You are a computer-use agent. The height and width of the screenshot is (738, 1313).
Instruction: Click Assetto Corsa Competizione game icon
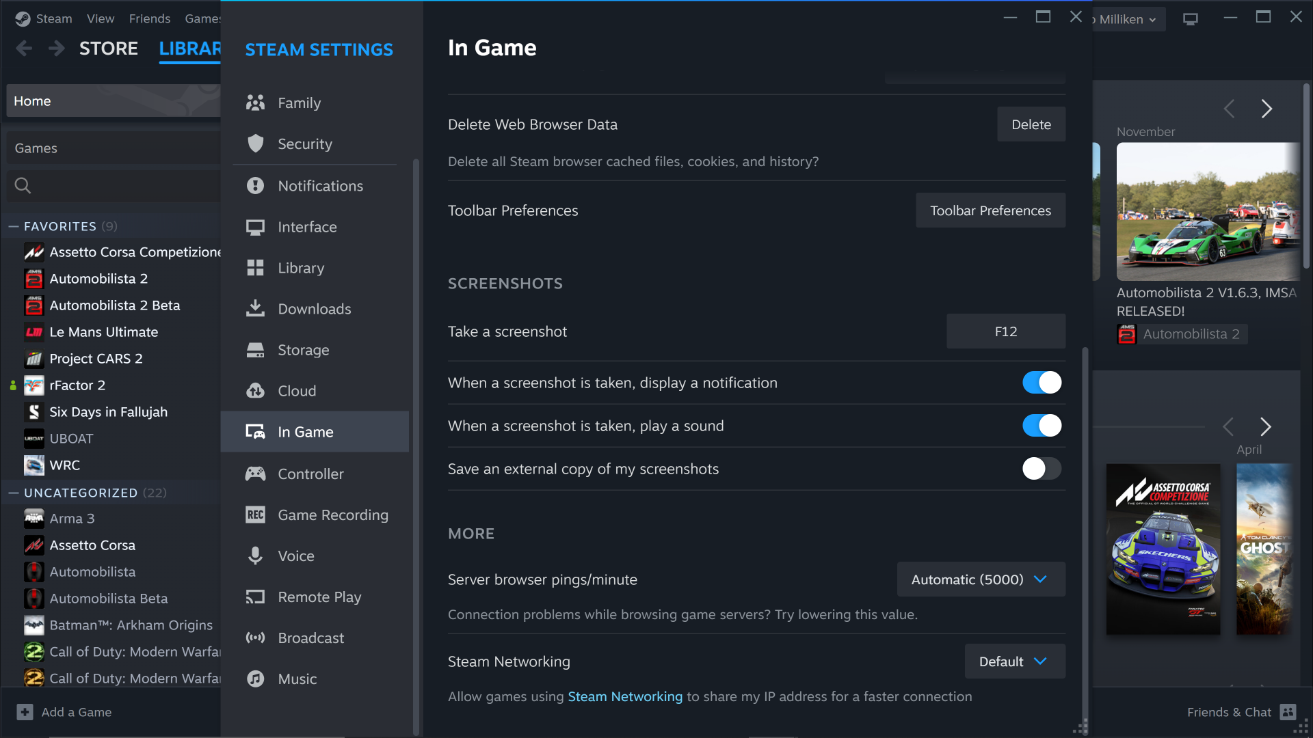34,252
